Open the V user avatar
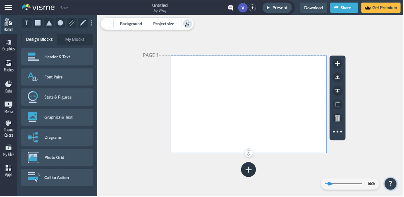 click(243, 8)
